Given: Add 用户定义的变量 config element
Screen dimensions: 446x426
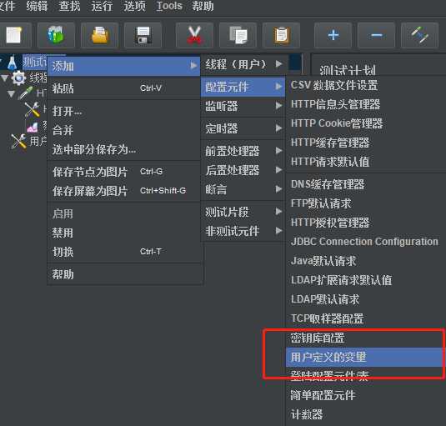Looking at the screenshot, I should tap(365, 357).
